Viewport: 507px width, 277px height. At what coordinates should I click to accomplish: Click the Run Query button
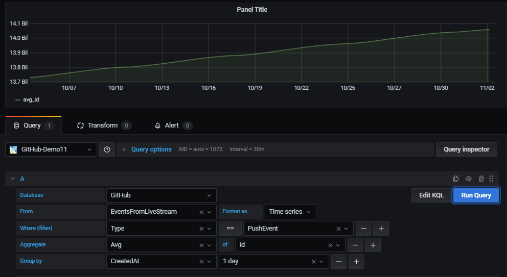[476, 195]
